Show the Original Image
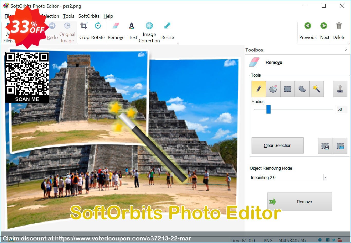This screenshot has height=243, width=351. click(x=67, y=33)
